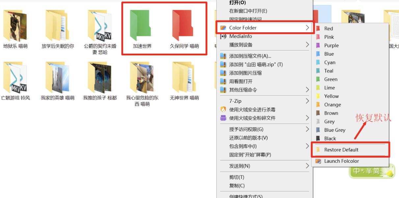Click the 放学后失眠的你 folder icon
399x198 pixels.
(57, 25)
